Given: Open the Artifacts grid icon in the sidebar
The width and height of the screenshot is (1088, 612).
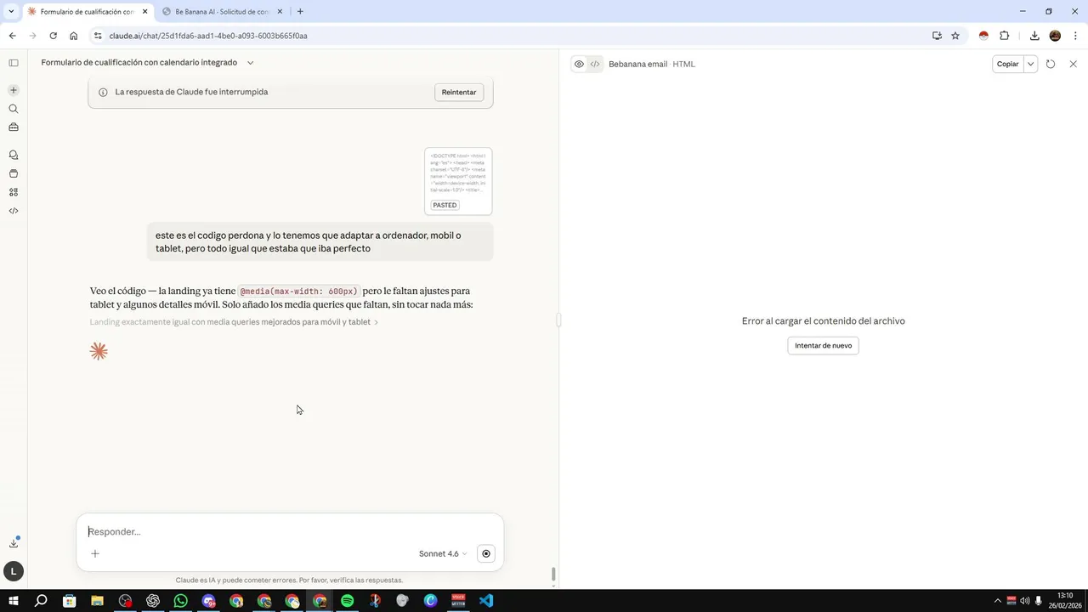Looking at the screenshot, I should [14, 192].
